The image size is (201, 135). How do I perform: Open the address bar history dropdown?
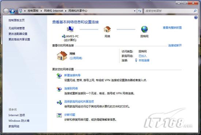(134, 11)
